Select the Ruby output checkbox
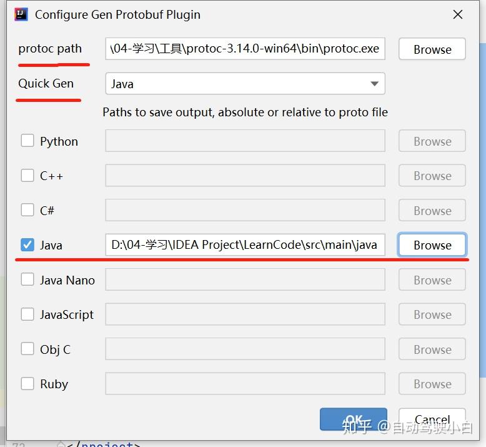Viewport: 486px width, 447px height. [x=27, y=384]
